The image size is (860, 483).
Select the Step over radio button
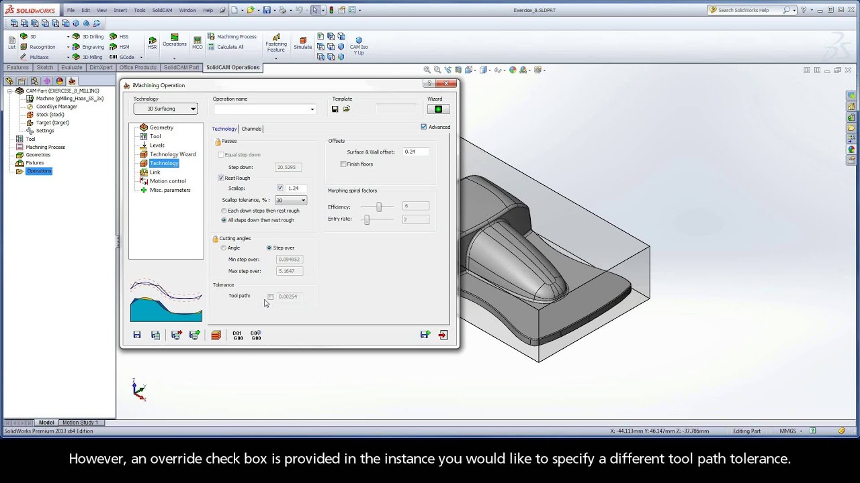coord(269,248)
